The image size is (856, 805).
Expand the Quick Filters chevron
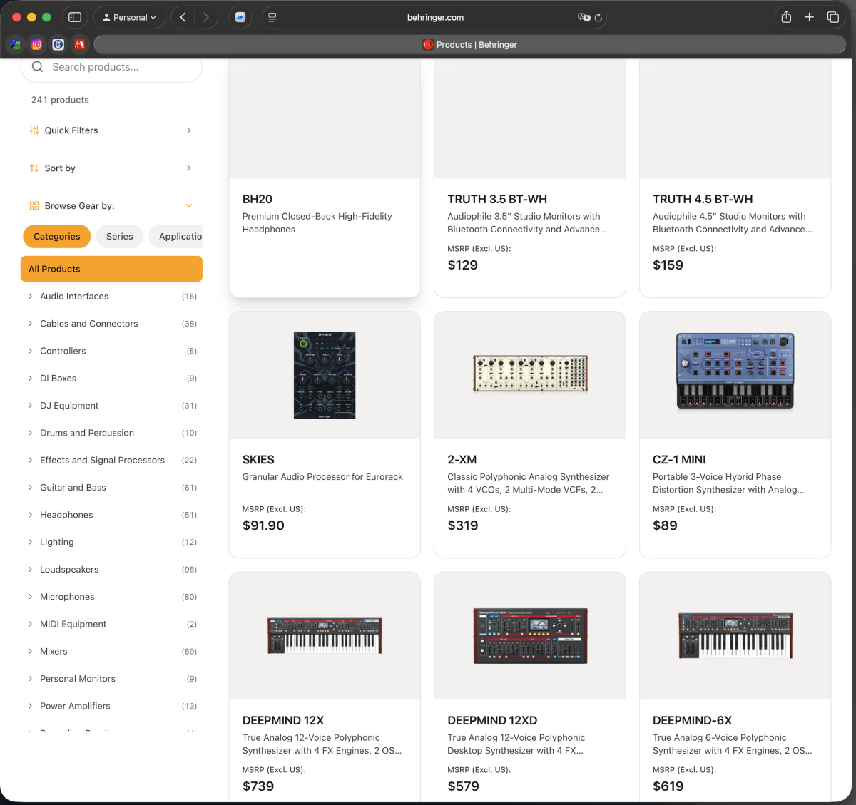pyautogui.click(x=189, y=130)
